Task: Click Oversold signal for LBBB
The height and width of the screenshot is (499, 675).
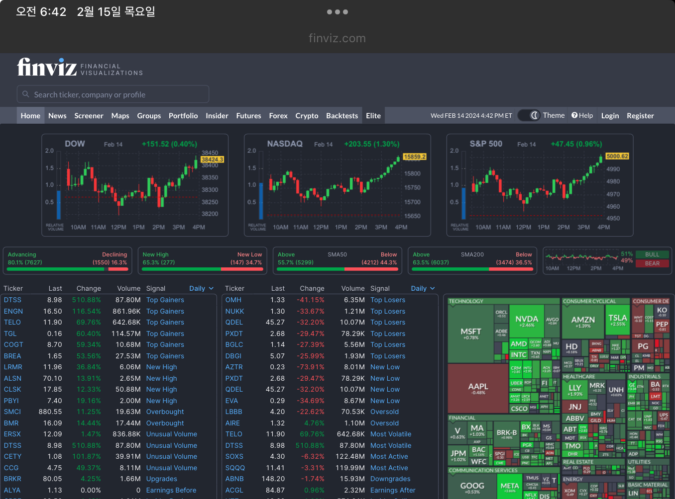Action: pos(384,412)
